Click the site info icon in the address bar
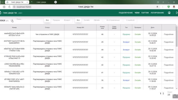This screenshot has width=178, height=100. coord(14,7)
